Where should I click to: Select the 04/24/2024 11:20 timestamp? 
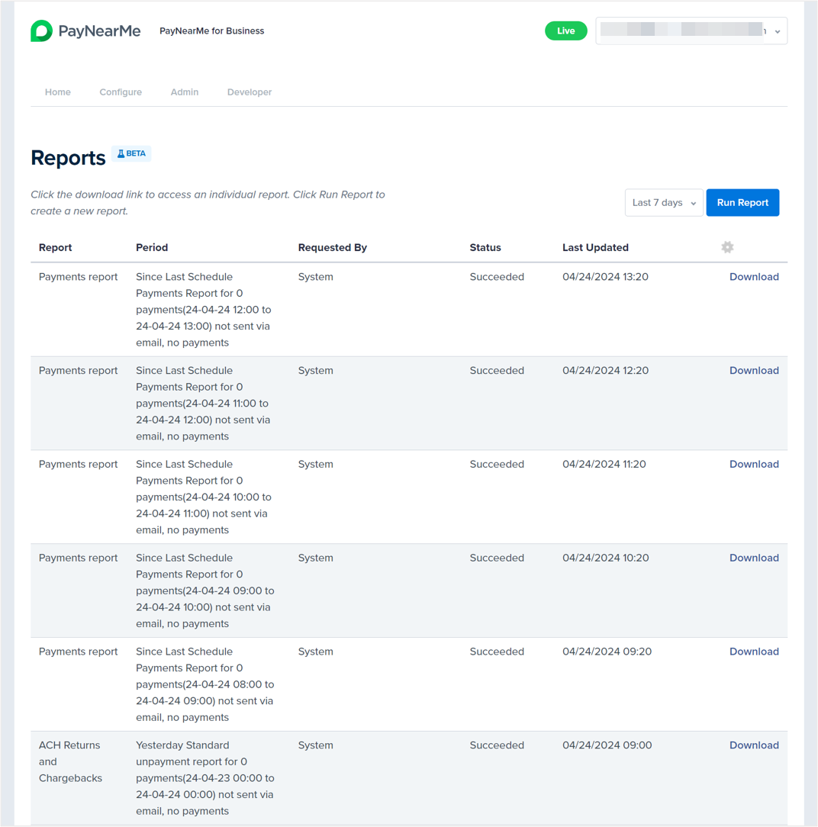click(x=604, y=464)
